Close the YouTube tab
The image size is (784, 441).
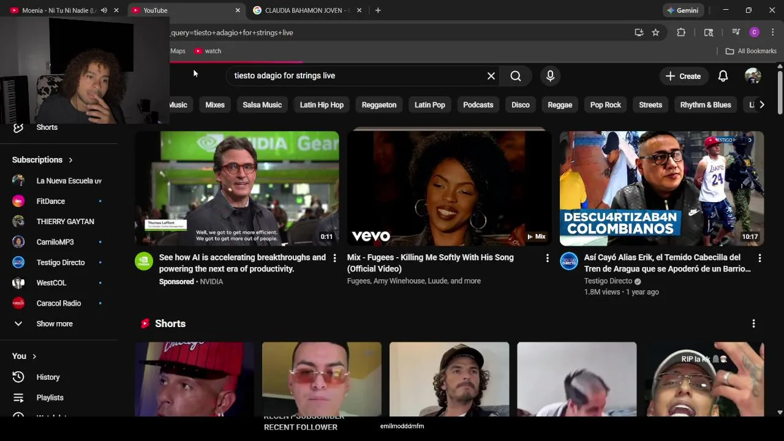[x=238, y=10]
